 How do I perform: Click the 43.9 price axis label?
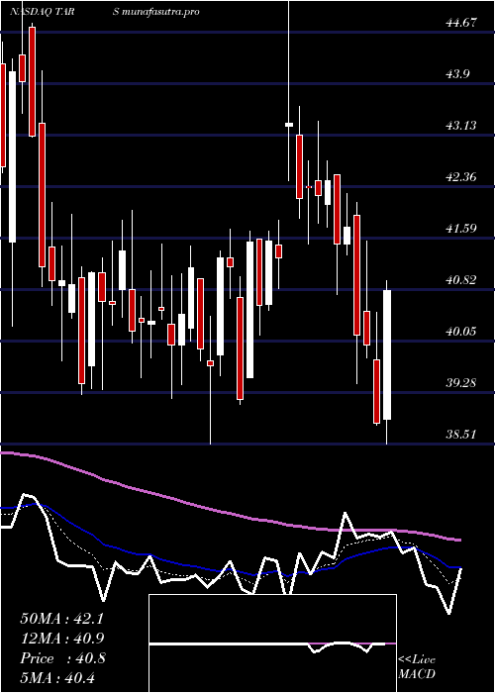point(457,74)
